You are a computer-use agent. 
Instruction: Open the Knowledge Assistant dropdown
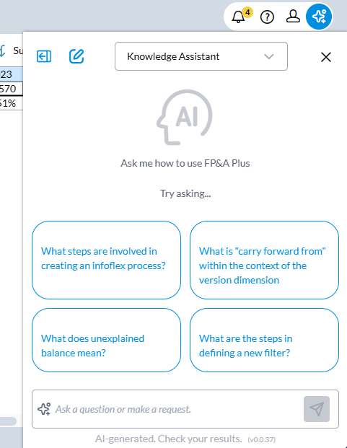click(201, 56)
